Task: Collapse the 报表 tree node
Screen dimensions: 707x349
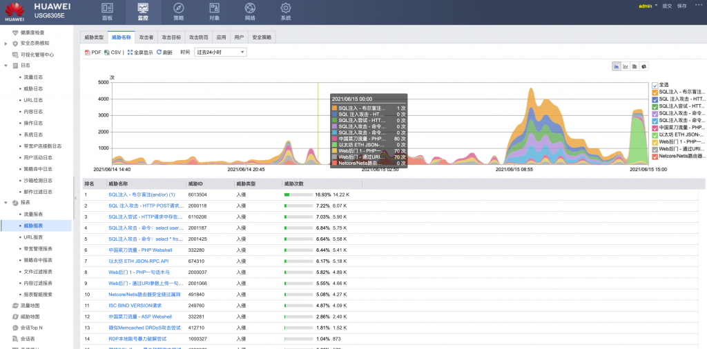Action: point(6,203)
